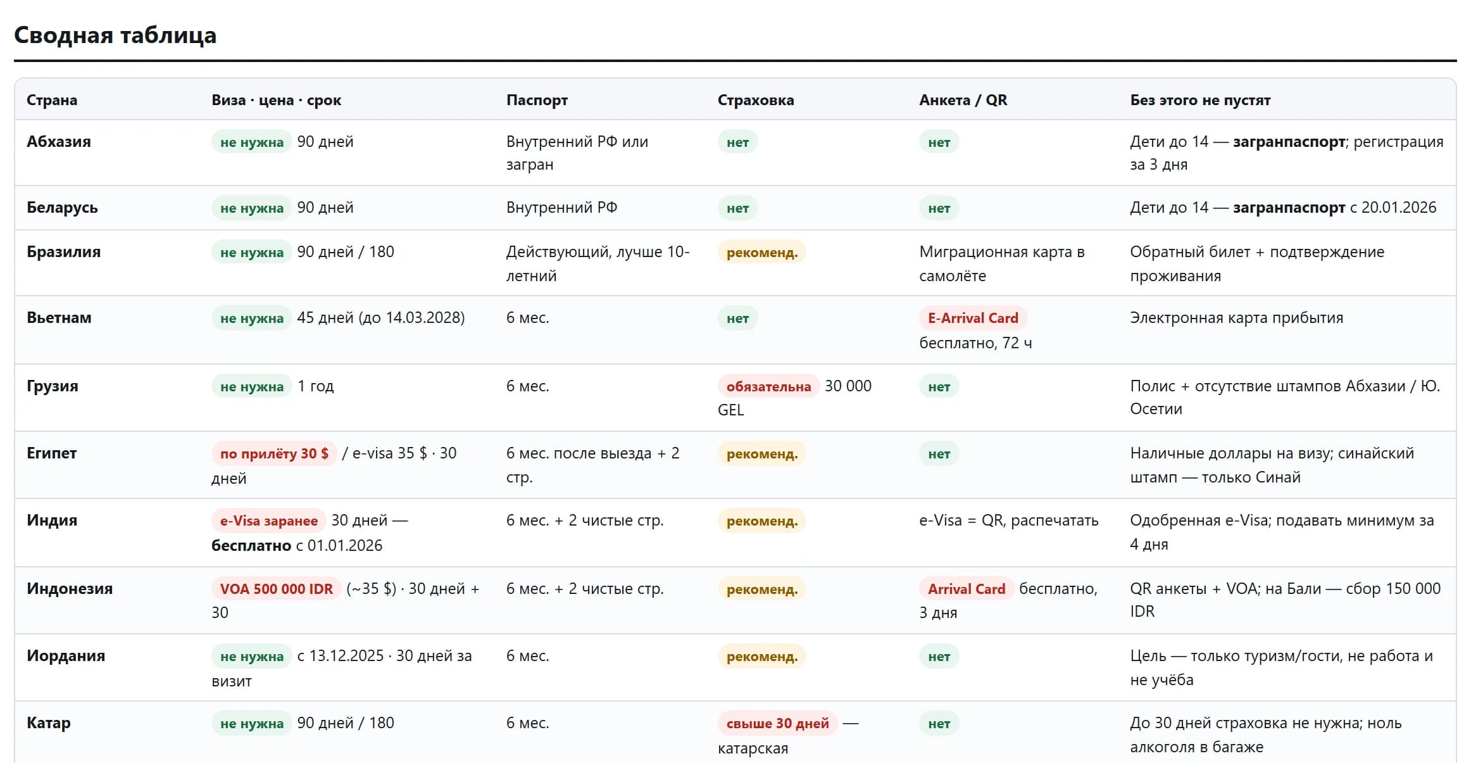This screenshot has width=1471, height=763.
Task: Click the 'Страна' column header
Action: (52, 100)
